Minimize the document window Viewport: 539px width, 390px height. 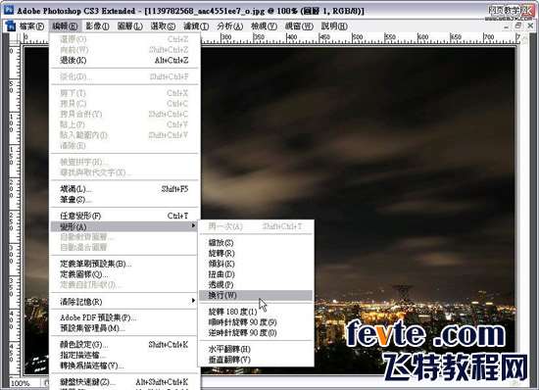coord(507,26)
